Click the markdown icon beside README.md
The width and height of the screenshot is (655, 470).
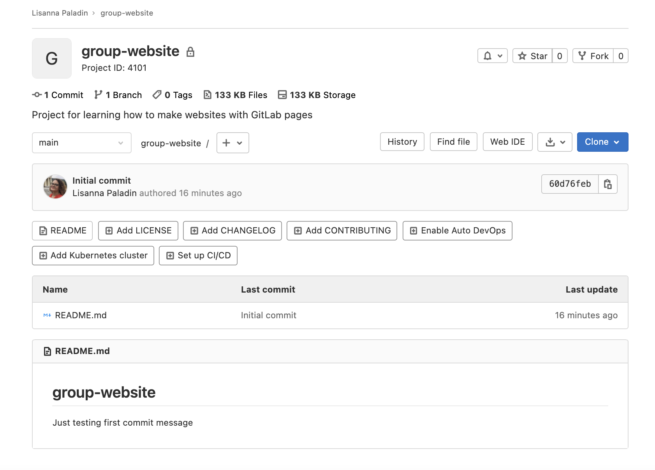[x=47, y=315]
